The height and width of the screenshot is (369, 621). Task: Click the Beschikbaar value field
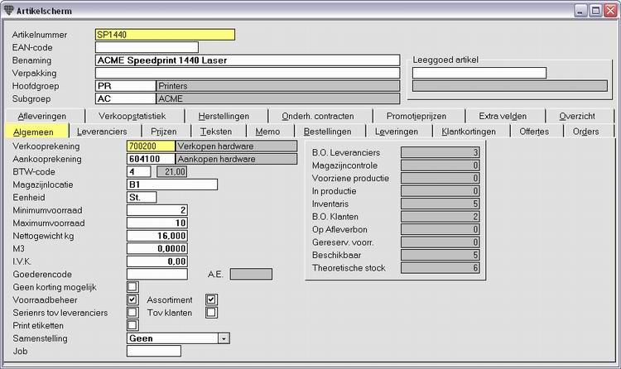440,255
